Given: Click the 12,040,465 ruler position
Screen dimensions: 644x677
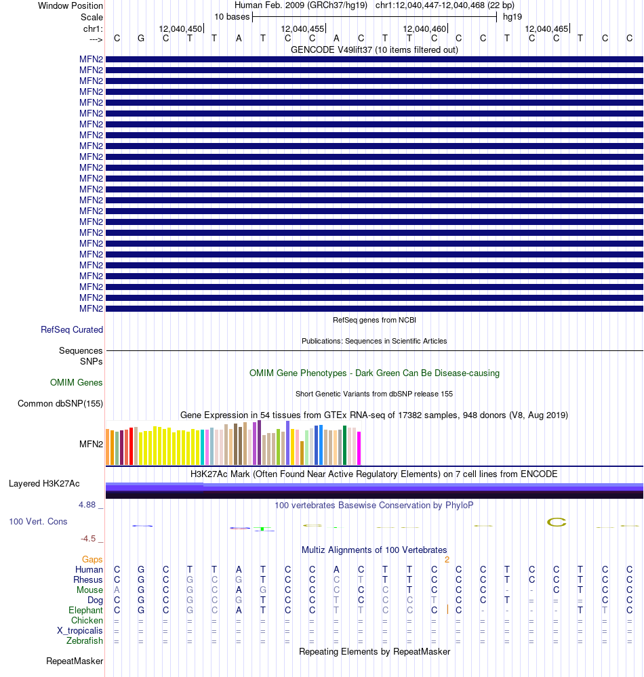Looking at the screenshot, I should [x=546, y=29].
